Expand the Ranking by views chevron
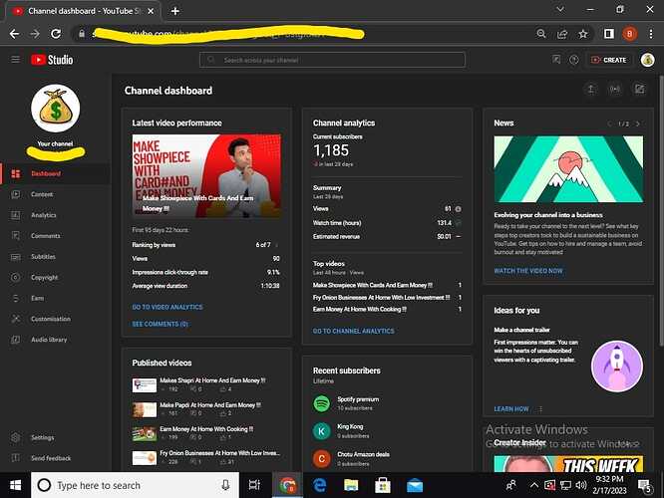Screen dimensions: 664x498 tap(277, 245)
